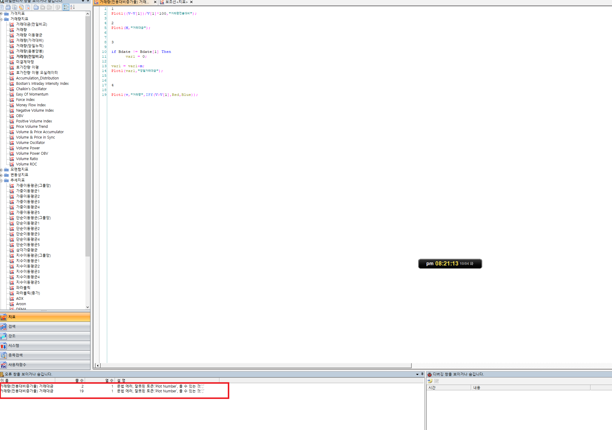Toggle the tree list view mode button
The width and height of the screenshot is (612, 430).
tap(66, 7)
